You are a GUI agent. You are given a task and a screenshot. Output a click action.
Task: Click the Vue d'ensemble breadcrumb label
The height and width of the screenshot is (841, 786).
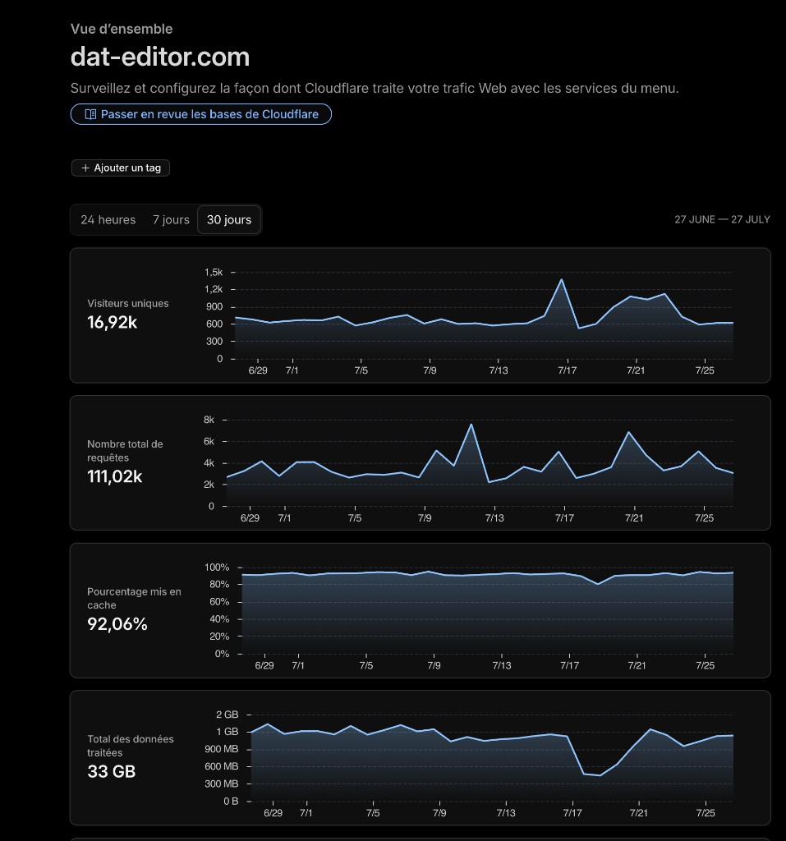coord(122,29)
